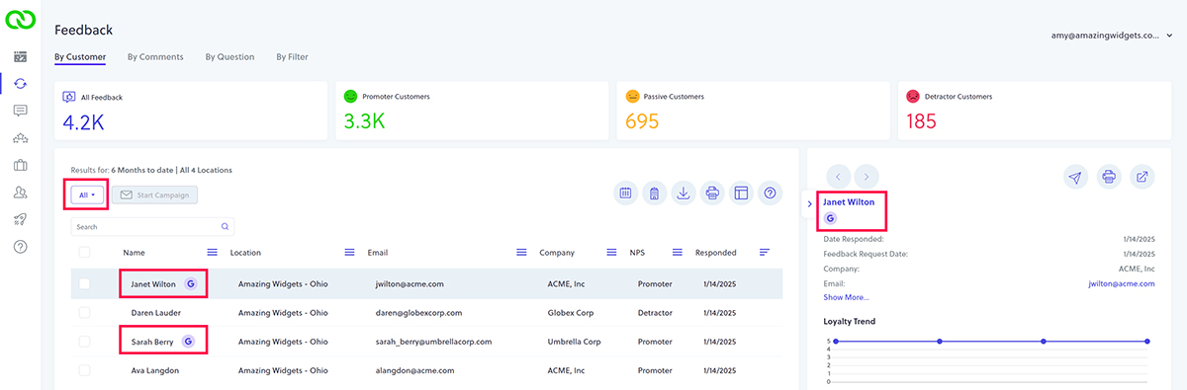Check the Janet Wilton row checkbox

(x=85, y=284)
